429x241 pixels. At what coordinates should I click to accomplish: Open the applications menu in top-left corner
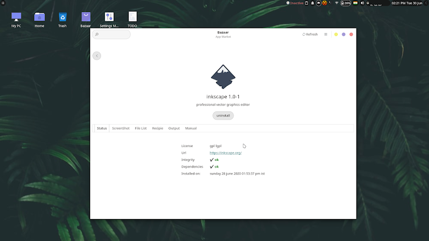coord(3,3)
